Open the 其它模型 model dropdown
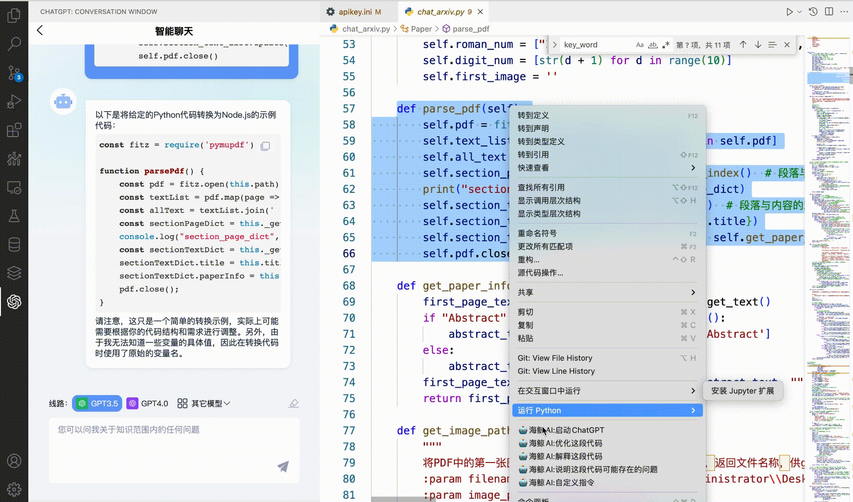Image resolution: width=853 pixels, height=502 pixels. point(203,403)
